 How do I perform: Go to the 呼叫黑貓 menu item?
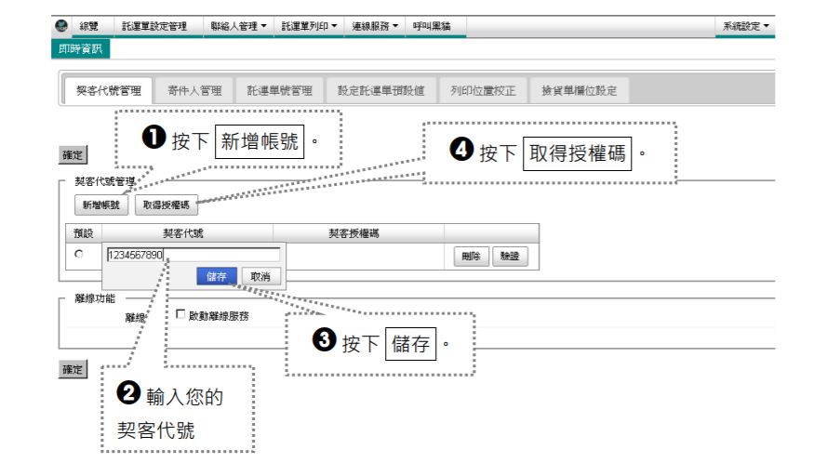click(x=432, y=26)
